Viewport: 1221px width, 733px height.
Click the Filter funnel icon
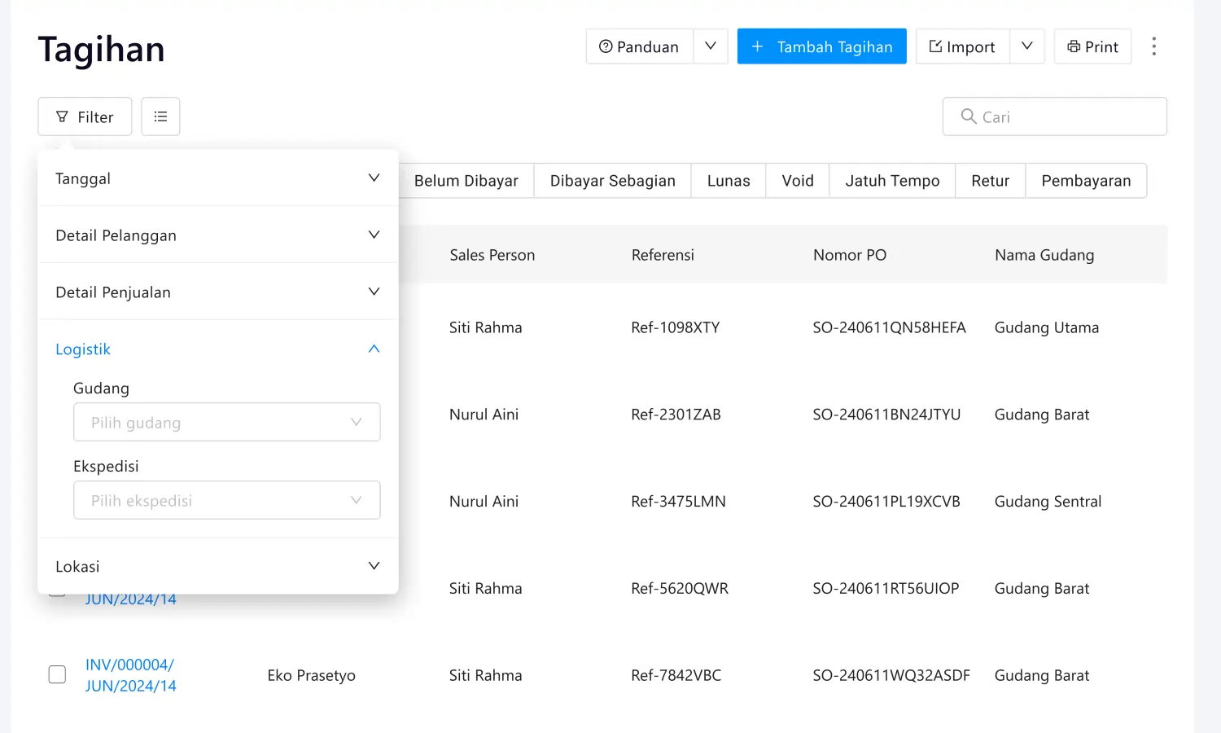click(62, 116)
